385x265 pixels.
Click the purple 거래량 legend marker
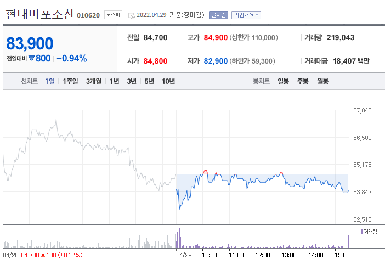361,232
